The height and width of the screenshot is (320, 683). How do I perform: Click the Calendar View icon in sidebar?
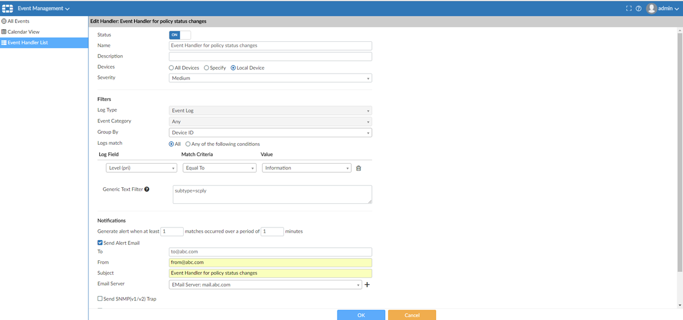click(x=4, y=32)
